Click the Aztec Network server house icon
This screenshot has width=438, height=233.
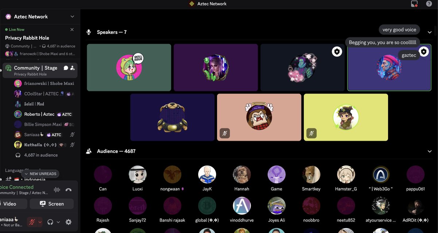coord(8,17)
